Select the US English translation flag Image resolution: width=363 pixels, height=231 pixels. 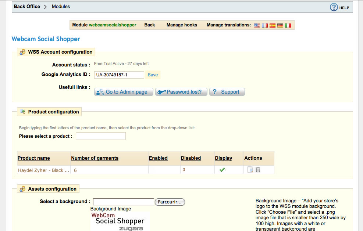click(257, 25)
